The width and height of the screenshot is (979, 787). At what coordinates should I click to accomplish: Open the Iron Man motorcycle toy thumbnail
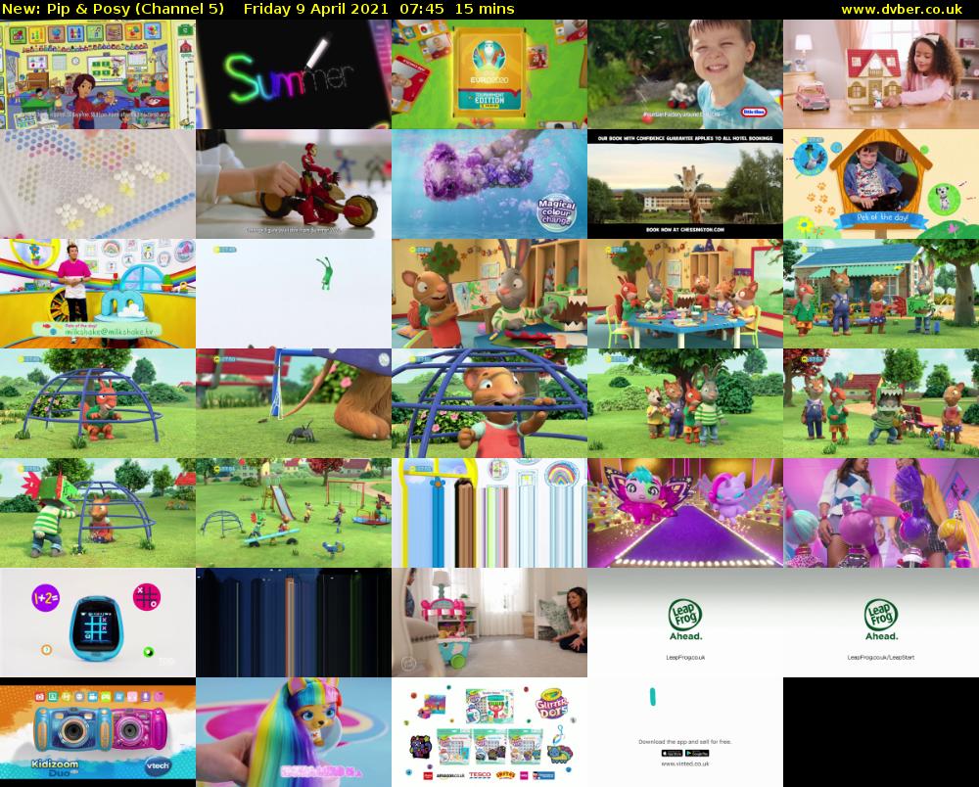(x=294, y=184)
